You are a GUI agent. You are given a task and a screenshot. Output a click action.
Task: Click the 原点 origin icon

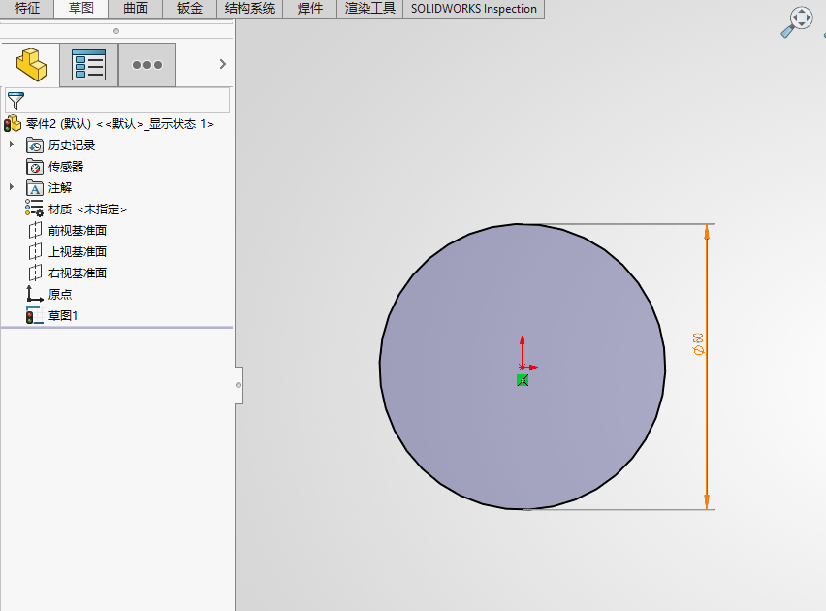35,294
